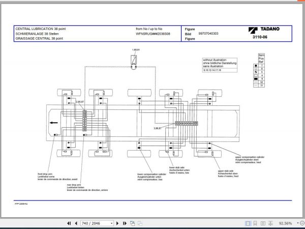Open the zoom level dropdown arrow

pos(298,223)
